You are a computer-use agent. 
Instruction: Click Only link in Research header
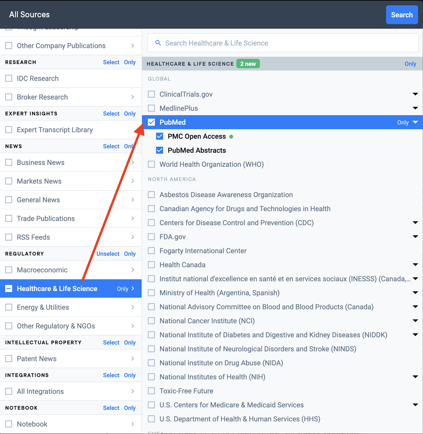tap(130, 62)
